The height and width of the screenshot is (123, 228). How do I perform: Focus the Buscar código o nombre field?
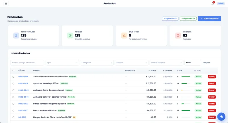coord(27,62)
